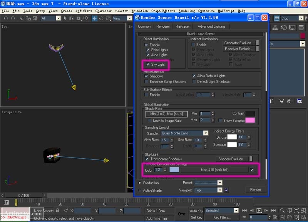Open the Rendering menu

coord(187,11)
